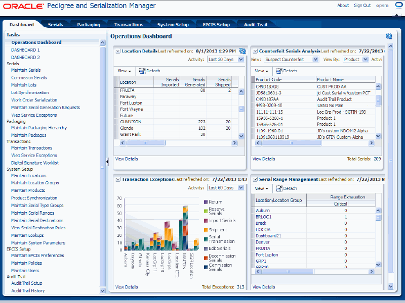
Task: Click Detach icon in Counterfeit Serials Analysis
Action: (279, 71)
